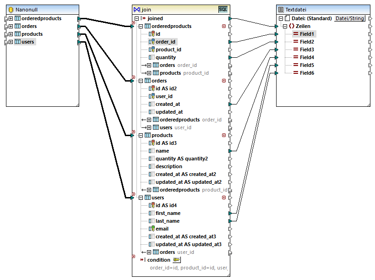Toggle the SQL mode button on join

223,9
